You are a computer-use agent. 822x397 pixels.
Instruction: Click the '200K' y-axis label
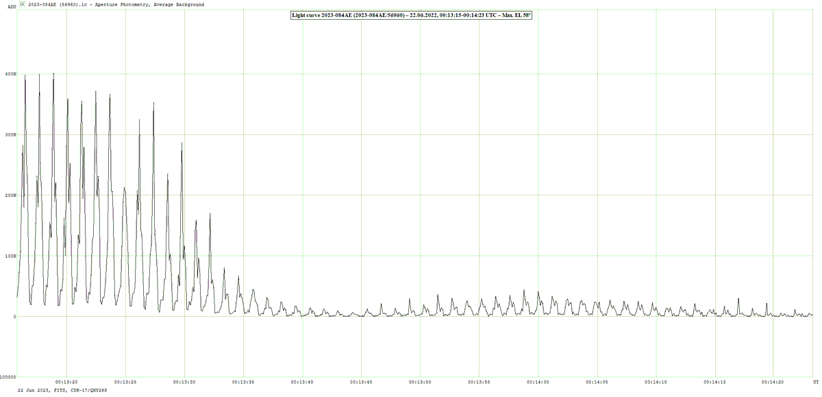click(10, 195)
